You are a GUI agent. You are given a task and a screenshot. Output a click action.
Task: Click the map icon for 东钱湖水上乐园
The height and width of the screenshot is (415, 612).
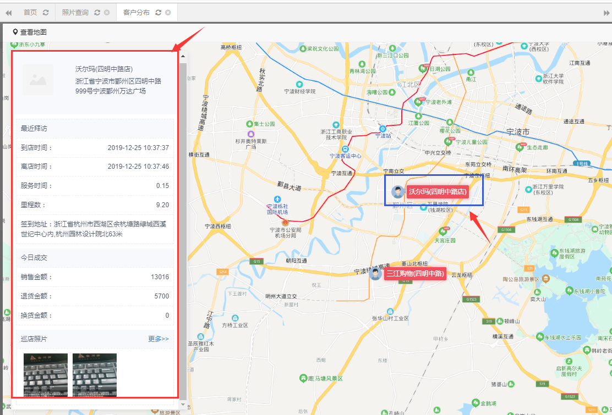(540, 337)
